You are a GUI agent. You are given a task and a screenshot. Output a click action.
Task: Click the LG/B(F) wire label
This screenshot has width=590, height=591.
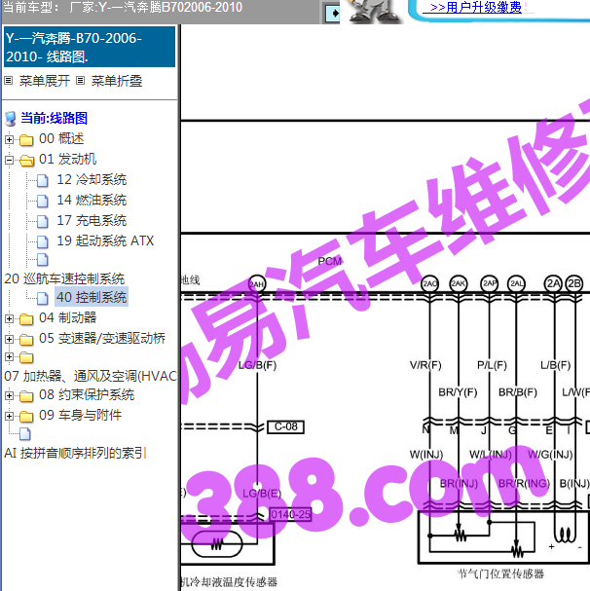tap(257, 365)
